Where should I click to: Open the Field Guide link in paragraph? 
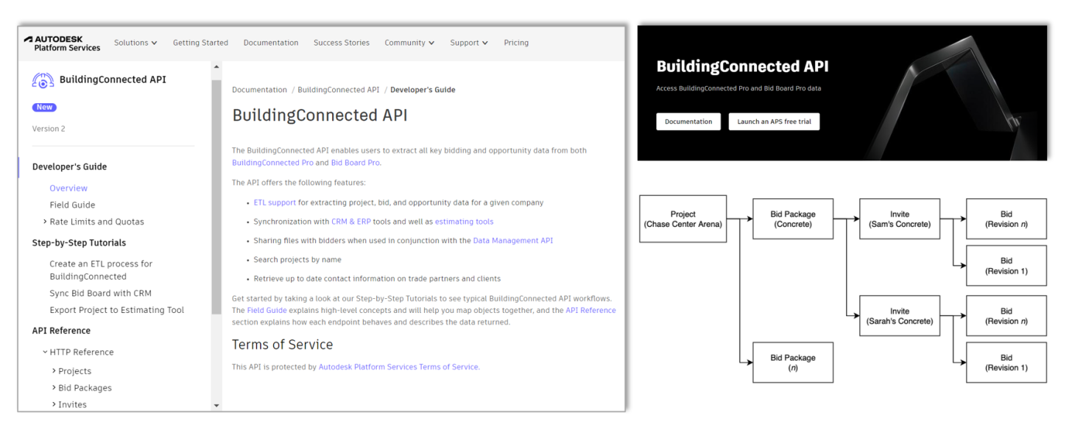coord(266,311)
